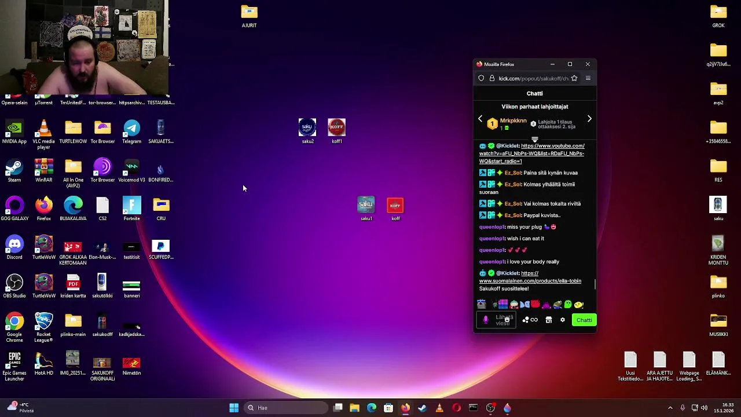Viewport: 741px width, 417px height.
Task: Click username Mrkpkknn in leaderboard
Action: point(513,120)
